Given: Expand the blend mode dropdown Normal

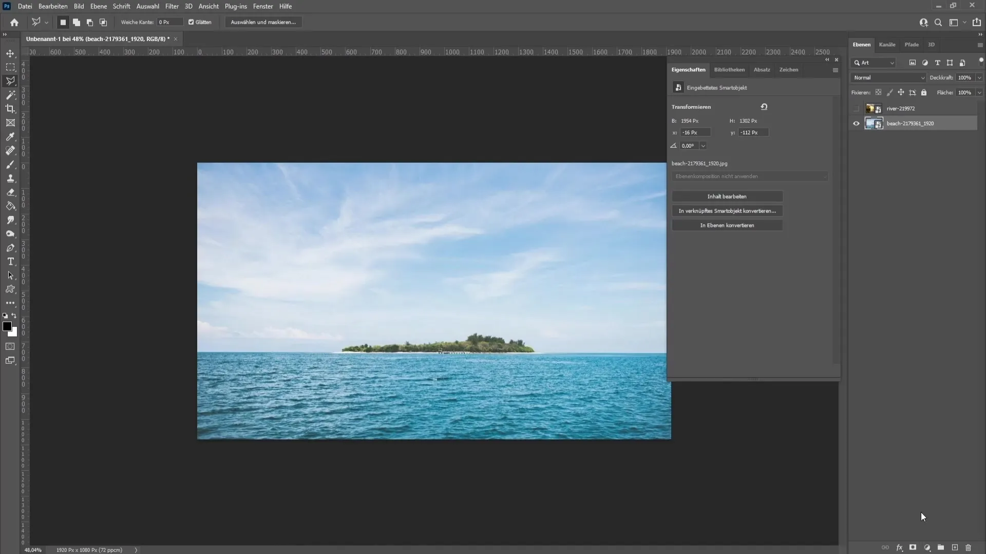Looking at the screenshot, I should point(888,77).
